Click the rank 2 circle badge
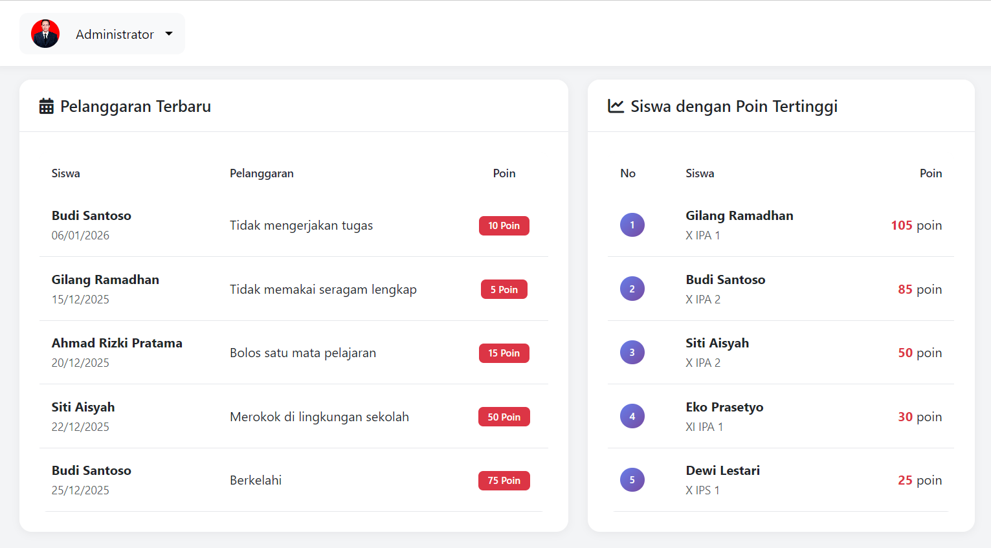991x548 pixels. click(x=632, y=289)
